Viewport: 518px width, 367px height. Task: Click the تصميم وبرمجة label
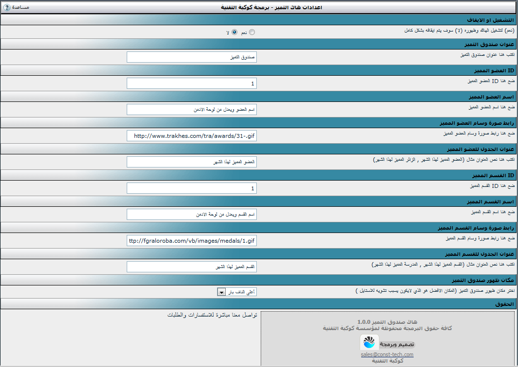click(397, 345)
